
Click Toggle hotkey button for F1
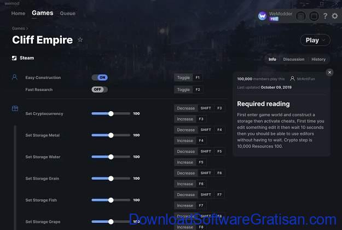(188, 77)
